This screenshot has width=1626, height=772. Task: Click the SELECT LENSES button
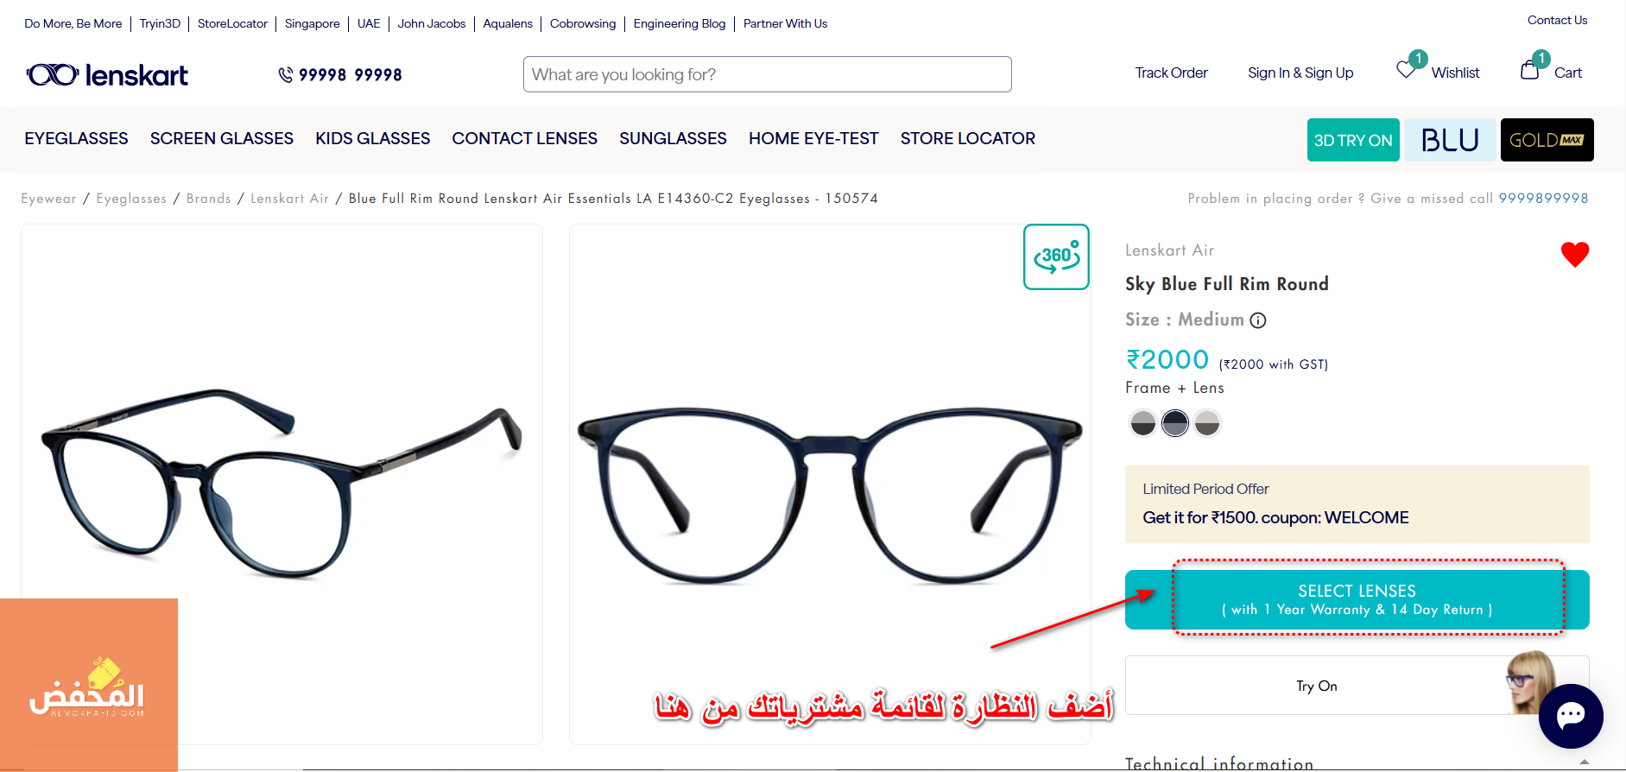coord(1357,599)
